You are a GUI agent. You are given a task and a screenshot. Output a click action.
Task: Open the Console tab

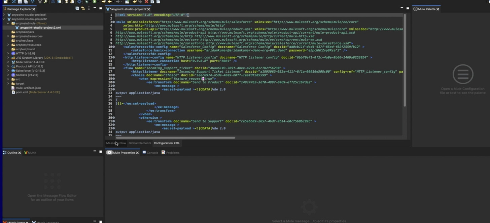coord(150,153)
